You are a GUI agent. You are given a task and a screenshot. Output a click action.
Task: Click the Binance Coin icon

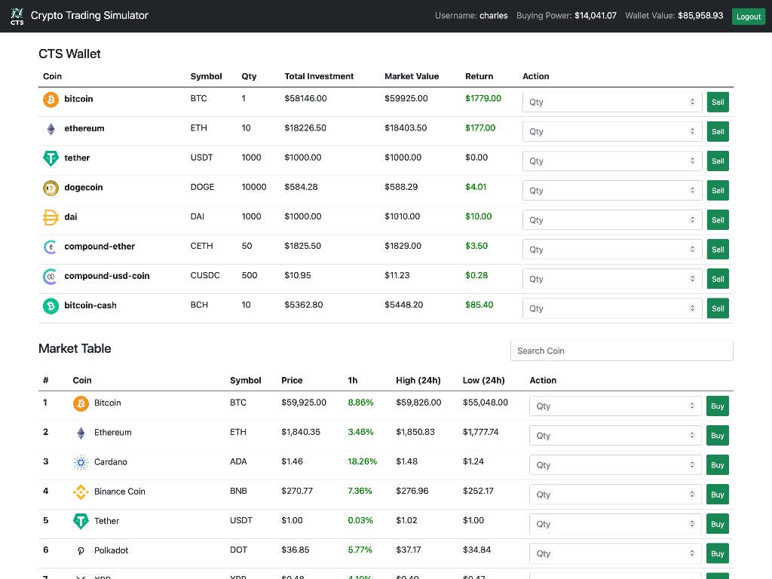tap(81, 492)
